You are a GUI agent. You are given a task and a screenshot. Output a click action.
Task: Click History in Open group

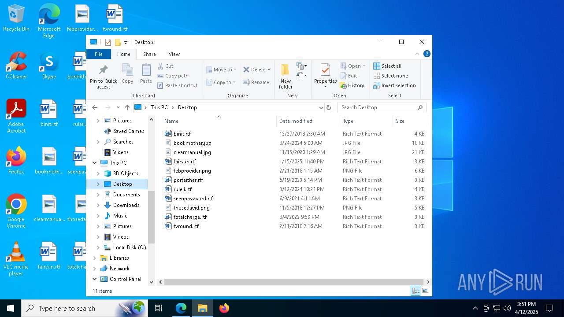(x=352, y=85)
